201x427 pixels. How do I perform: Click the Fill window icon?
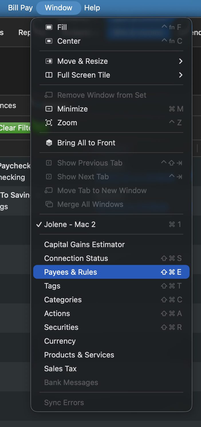point(49,27)
